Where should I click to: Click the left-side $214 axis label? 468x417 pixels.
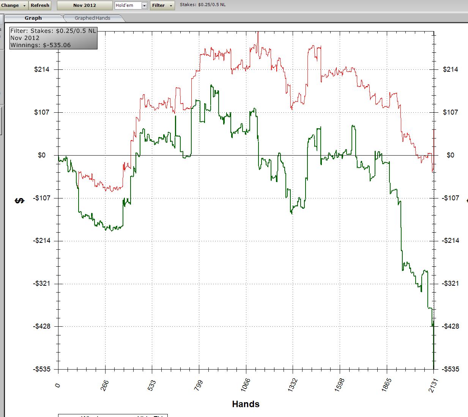click(42, 69)
